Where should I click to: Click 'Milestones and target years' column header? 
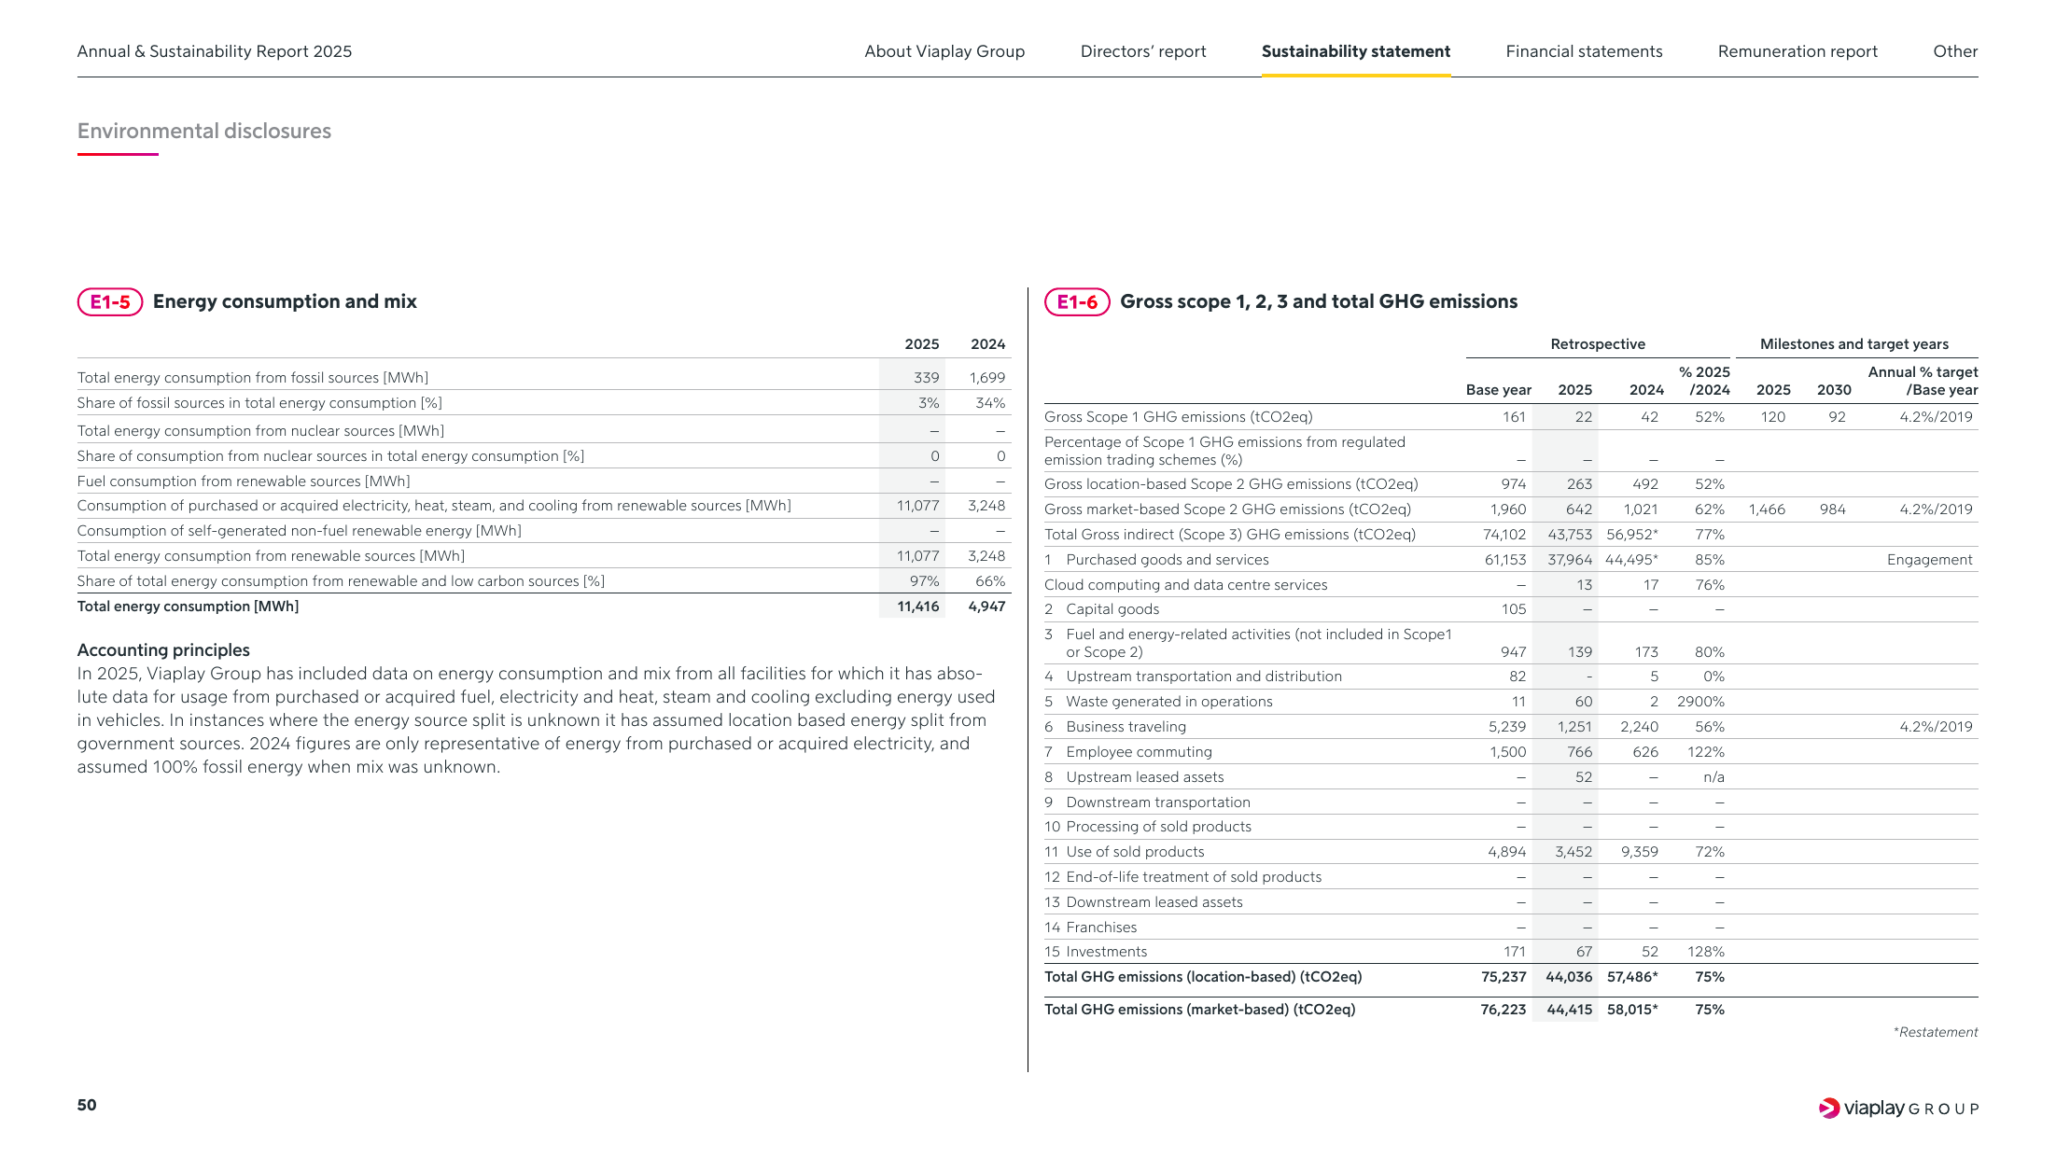click(1853, 344)
